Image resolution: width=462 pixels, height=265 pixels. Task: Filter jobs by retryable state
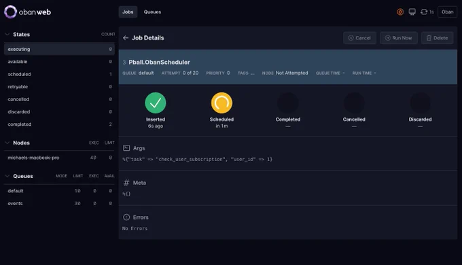[x=59, y=87]
